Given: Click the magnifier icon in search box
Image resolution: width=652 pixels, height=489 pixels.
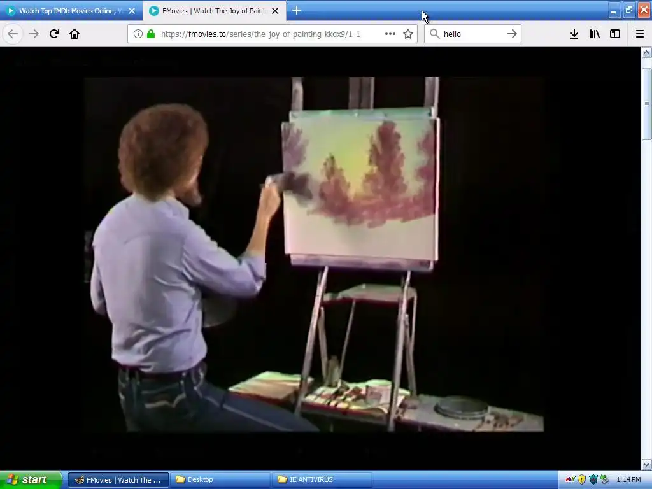Looking at the screenshot, I should [x=434, y=34].
